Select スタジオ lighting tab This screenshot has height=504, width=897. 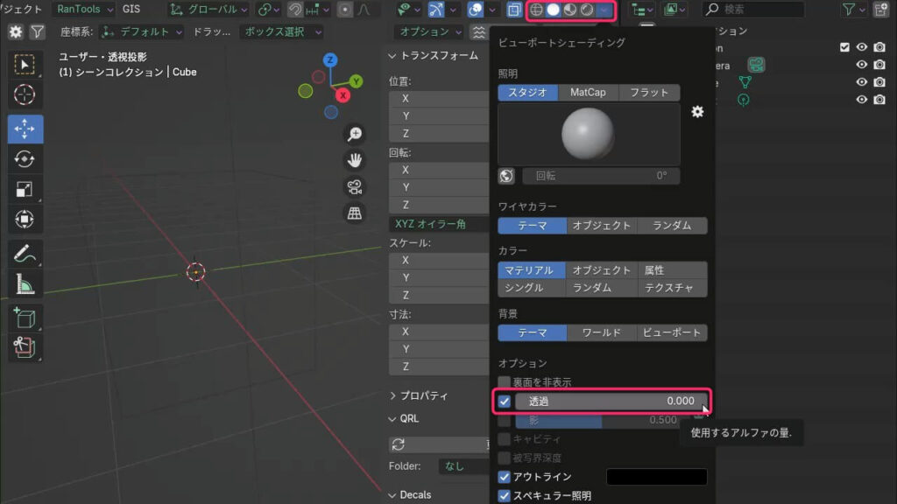pos(527,93)
